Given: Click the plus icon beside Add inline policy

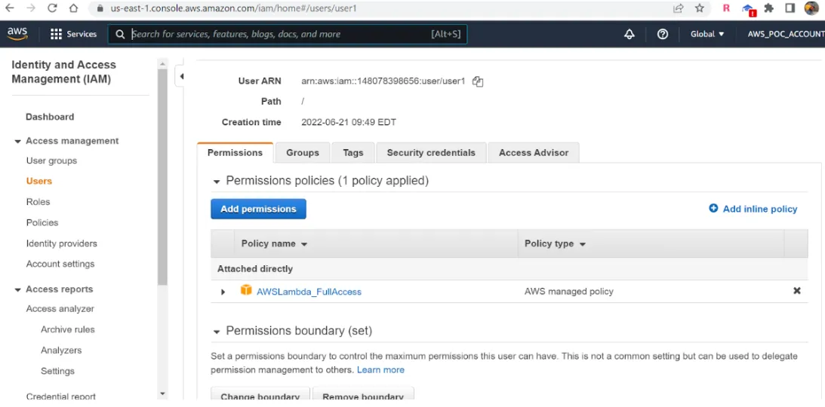Looking at the screenshot, I should pyautogui.click(x=713, y=209).
